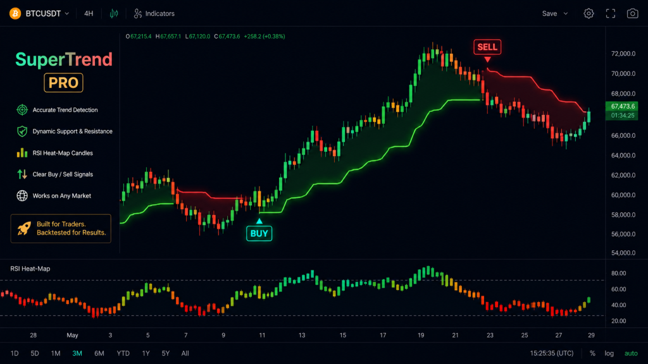
Task: Expand the Save dropdown chevron
Action: tap(566, 14)
